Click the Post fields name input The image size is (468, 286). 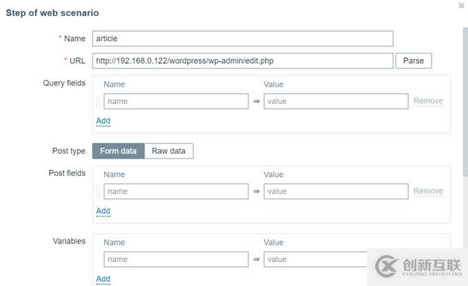tap(176, 191)
